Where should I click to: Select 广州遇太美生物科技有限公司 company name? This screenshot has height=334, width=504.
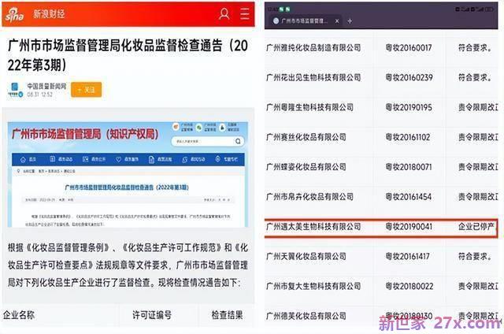[313, 227]
